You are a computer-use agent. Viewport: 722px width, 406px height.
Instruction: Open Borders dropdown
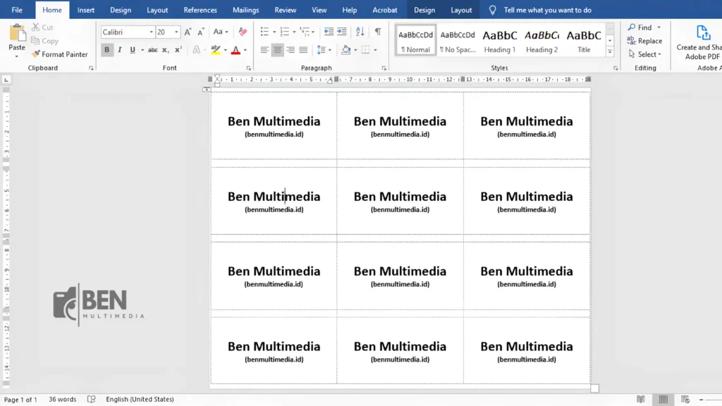376,50
